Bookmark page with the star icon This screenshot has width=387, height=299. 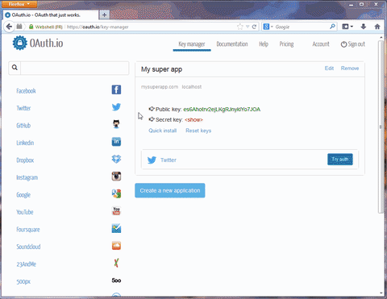[239, 27]
